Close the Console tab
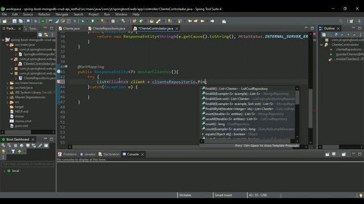364x204 pixels. pyautogui.click(x=142, y=154)
